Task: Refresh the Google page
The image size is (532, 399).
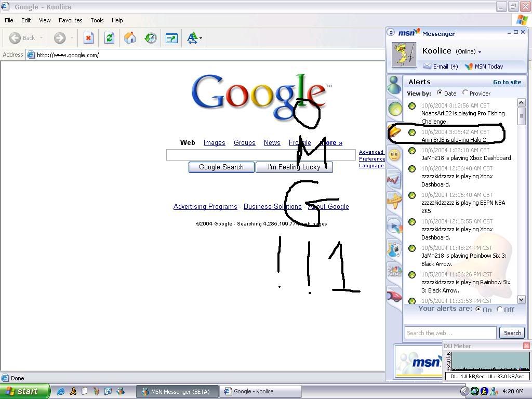Action: (x=109, y=37)
